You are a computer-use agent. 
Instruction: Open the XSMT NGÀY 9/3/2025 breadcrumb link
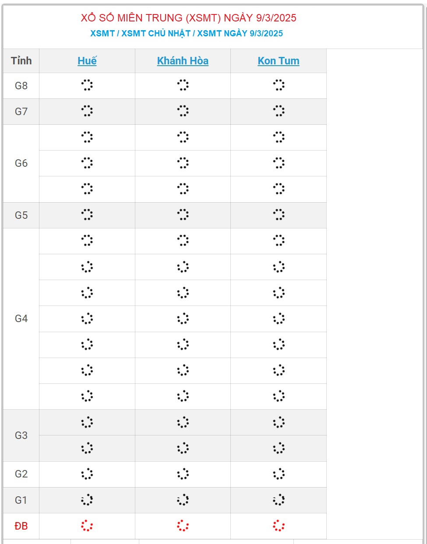click(x=240, y=33)
